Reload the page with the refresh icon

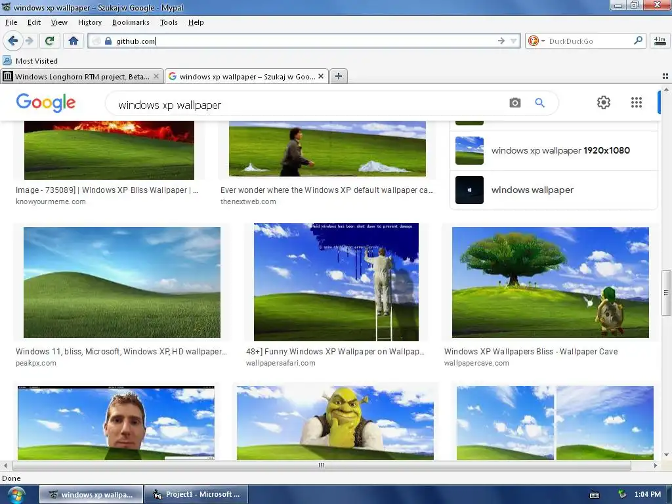click(49, 41)
